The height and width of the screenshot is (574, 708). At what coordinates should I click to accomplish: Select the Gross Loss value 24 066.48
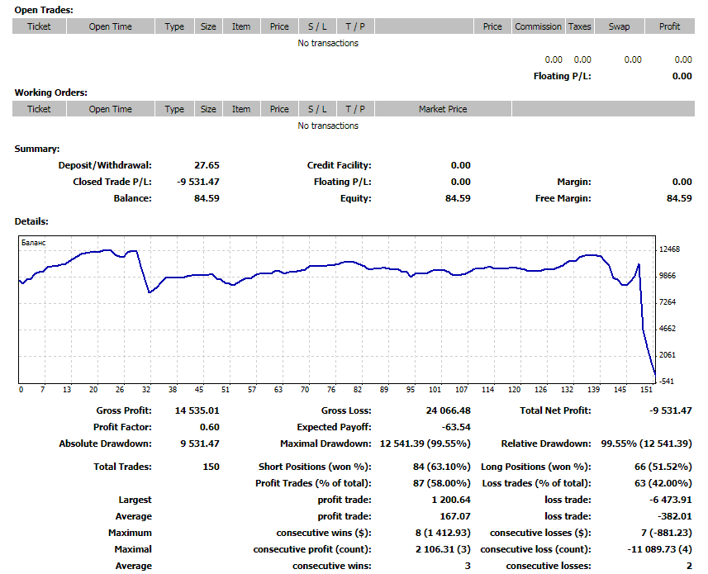[449, 410]
